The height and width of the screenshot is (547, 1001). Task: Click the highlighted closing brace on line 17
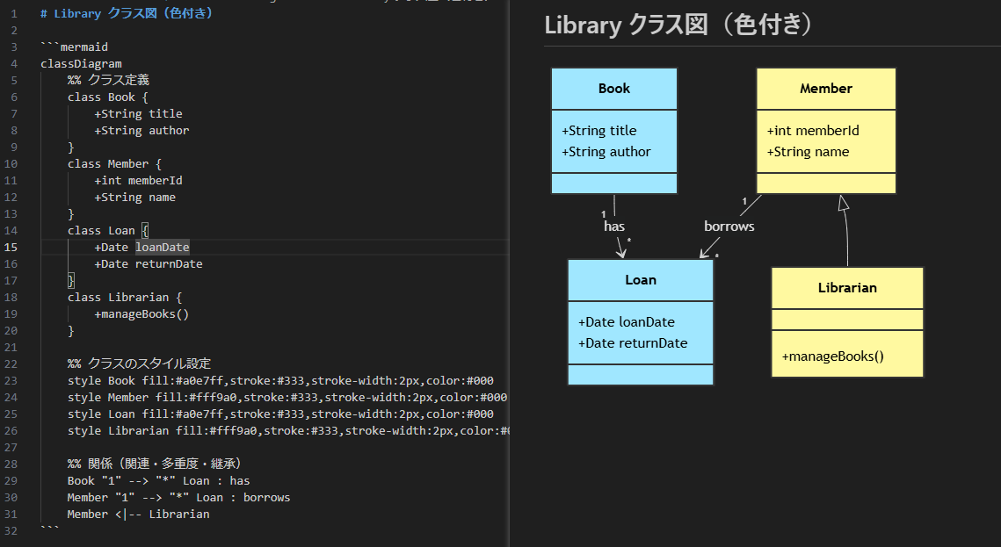(71, 280)
